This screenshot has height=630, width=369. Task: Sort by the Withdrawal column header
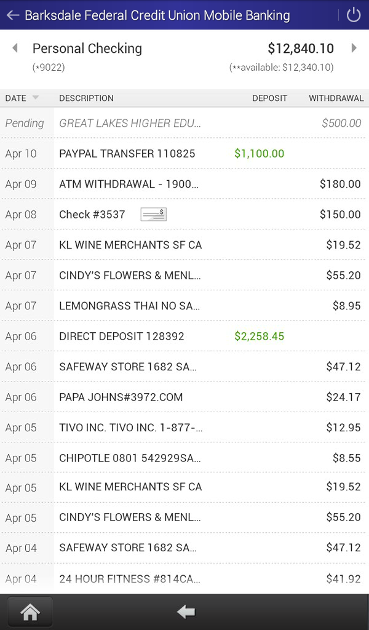(336, 98)
